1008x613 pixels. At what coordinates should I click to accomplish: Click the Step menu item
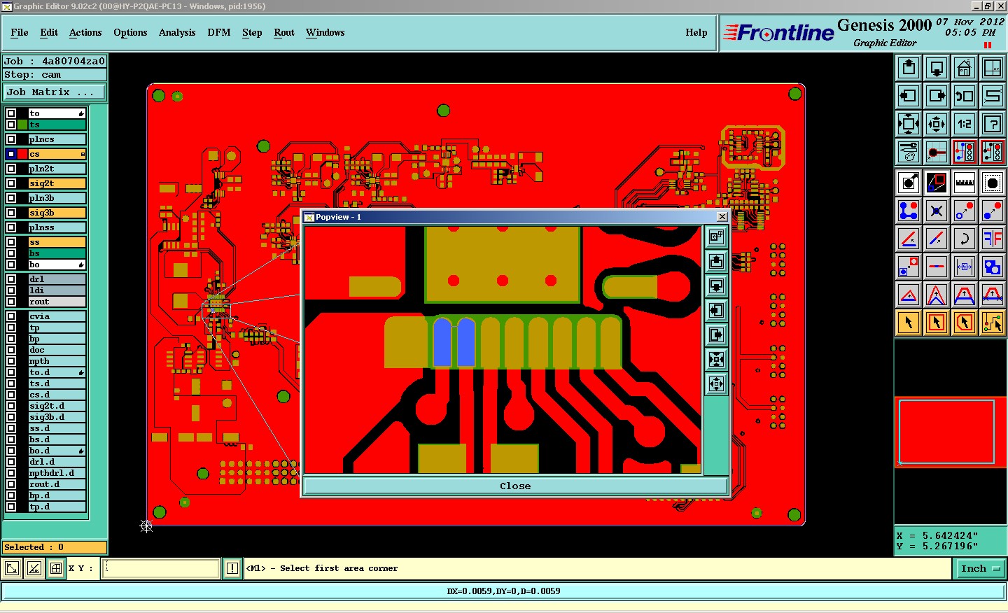pos(252,32)
